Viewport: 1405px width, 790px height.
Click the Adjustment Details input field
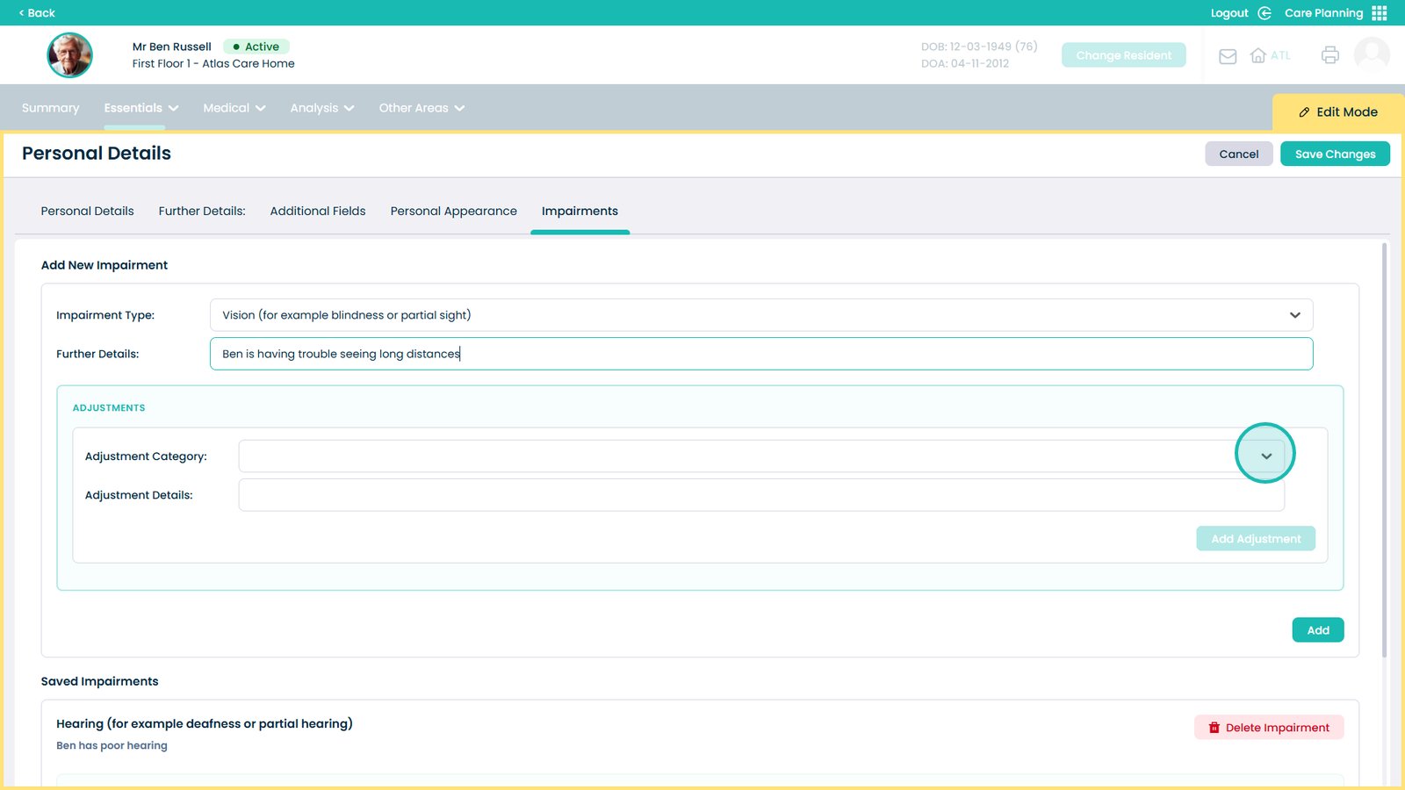[760, 495]
